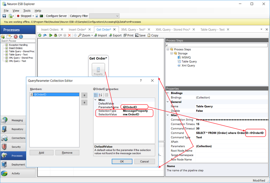The image size is (270, 183).
Task: Collapse the General category in Properties
Action: click(x=168, y=102)
